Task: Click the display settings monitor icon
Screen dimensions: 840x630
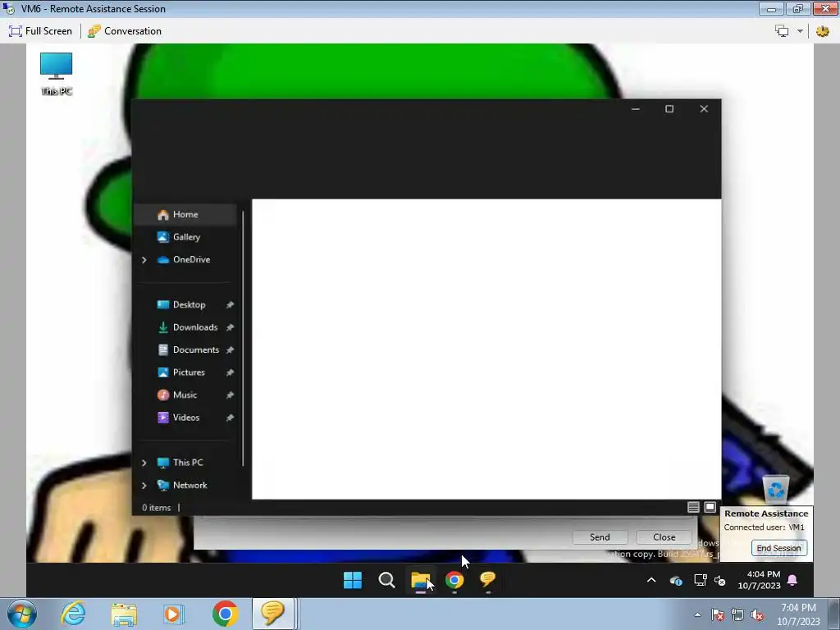Action: click(x=782, y=31)
